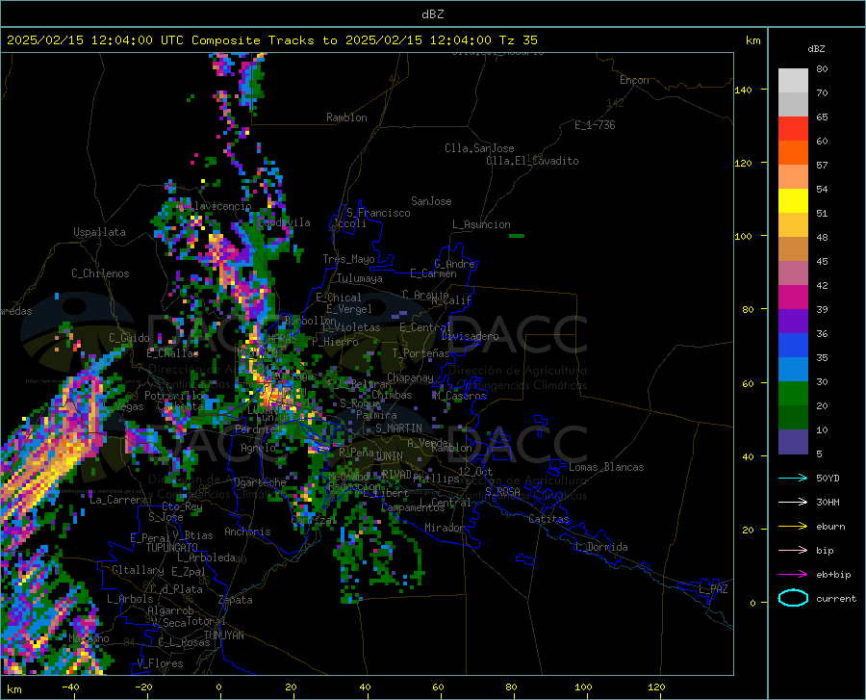Click the 'C_Guido' place label
Viewport: 866px width, 700px height.
[129, 338]
